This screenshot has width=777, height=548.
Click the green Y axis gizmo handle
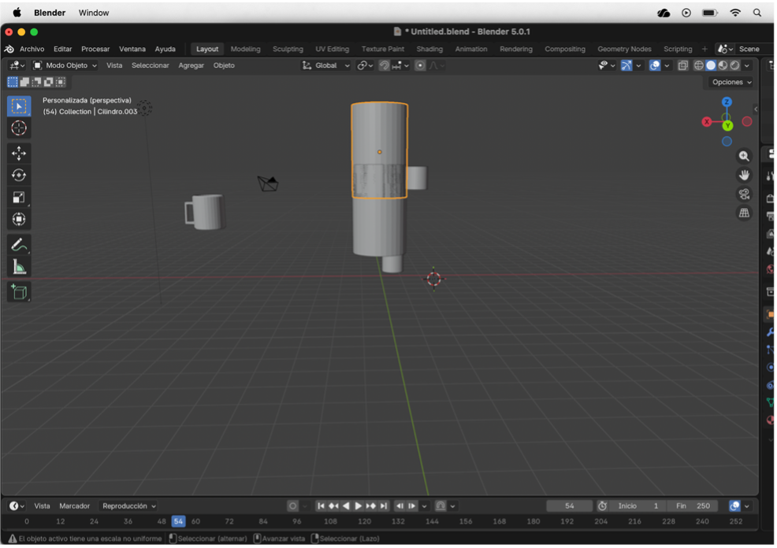pyautogui.click(x=727, y=126)
